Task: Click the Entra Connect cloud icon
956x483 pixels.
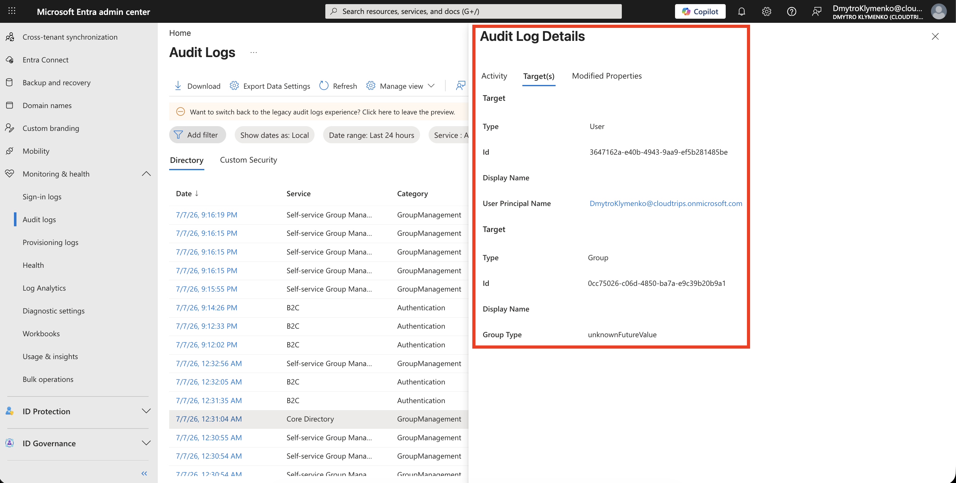Action: (x=10, y=59)
